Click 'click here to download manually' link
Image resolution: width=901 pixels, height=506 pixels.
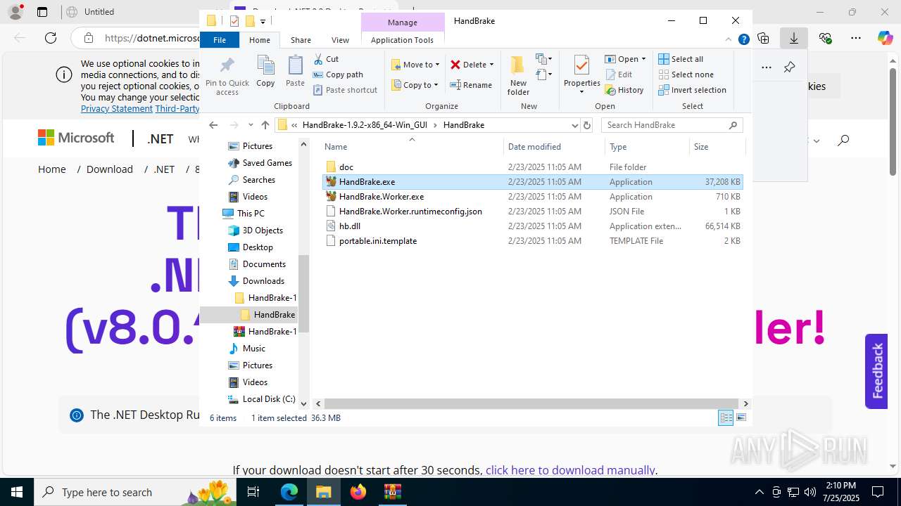[x=570, y=470]
